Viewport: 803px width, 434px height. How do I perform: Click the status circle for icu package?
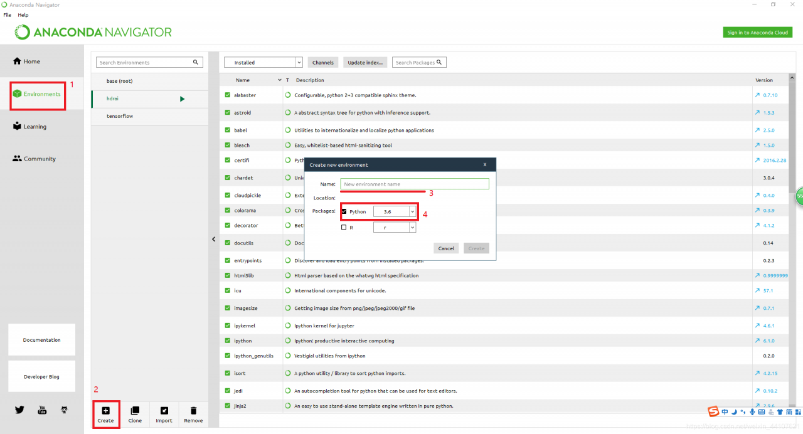(288, 290)
